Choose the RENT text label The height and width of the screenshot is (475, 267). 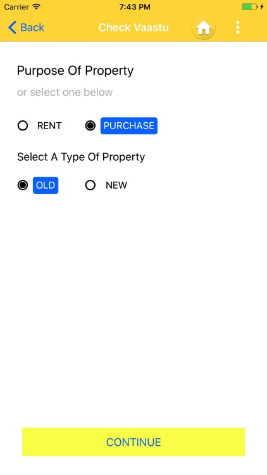point(49,126)
